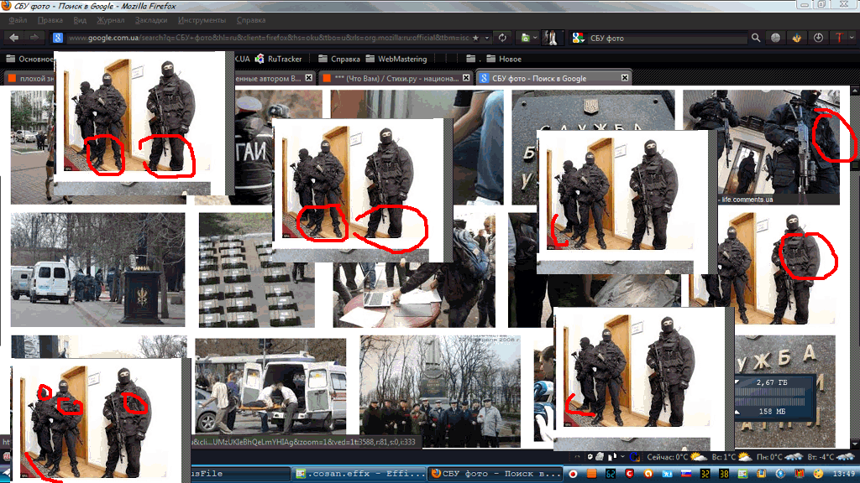Close the СБУ фото Google tab
The width and height of the screenshot is (860, 483).
point(625,78)
